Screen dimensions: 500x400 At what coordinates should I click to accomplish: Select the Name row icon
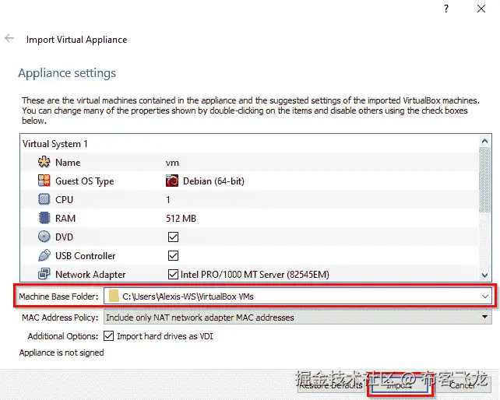tap(44, 162)
